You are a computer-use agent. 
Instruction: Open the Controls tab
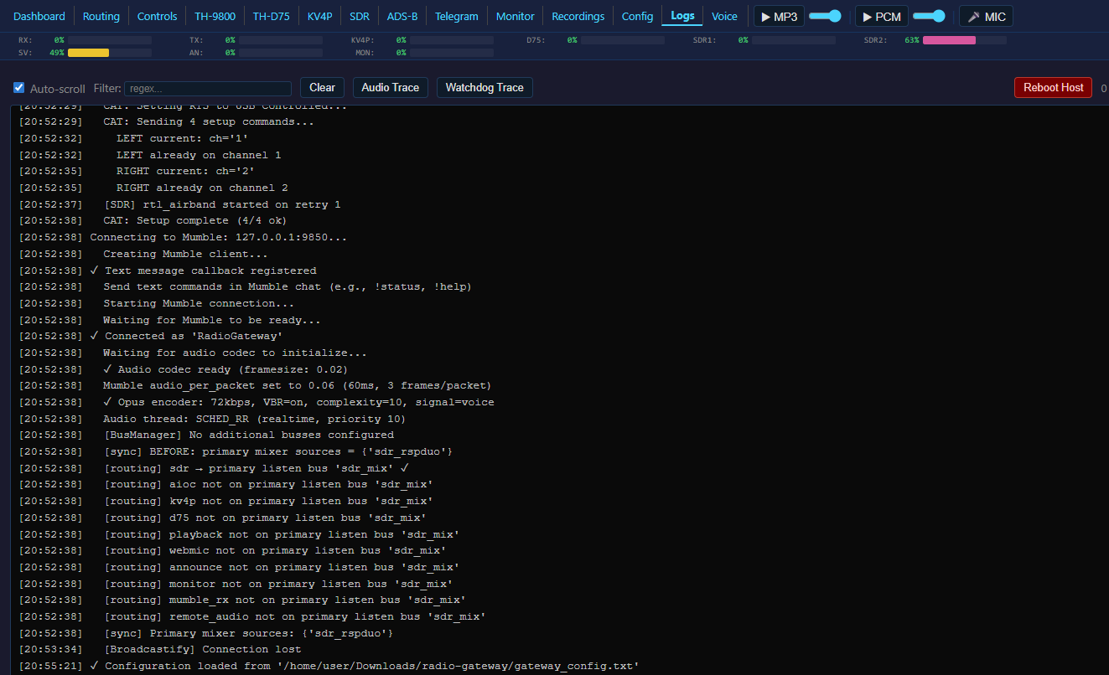158,16
